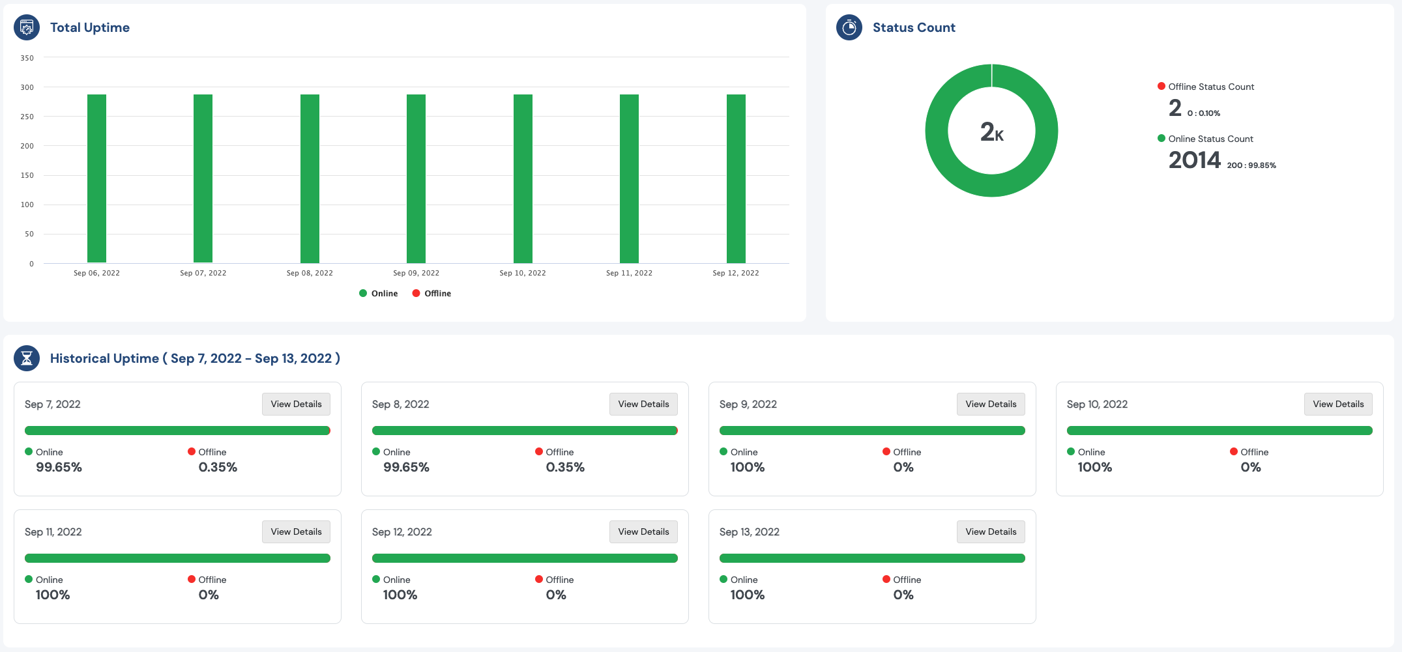The image size is (1402, 652).
Task: Open View Details for Sep 12, 2022
Action: click(643, 532)
